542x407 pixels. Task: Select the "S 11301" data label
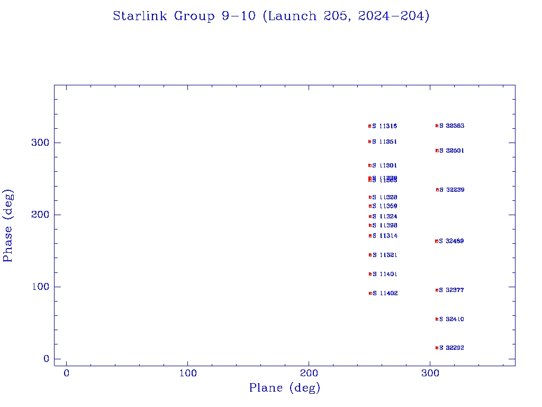coord(385,165)
